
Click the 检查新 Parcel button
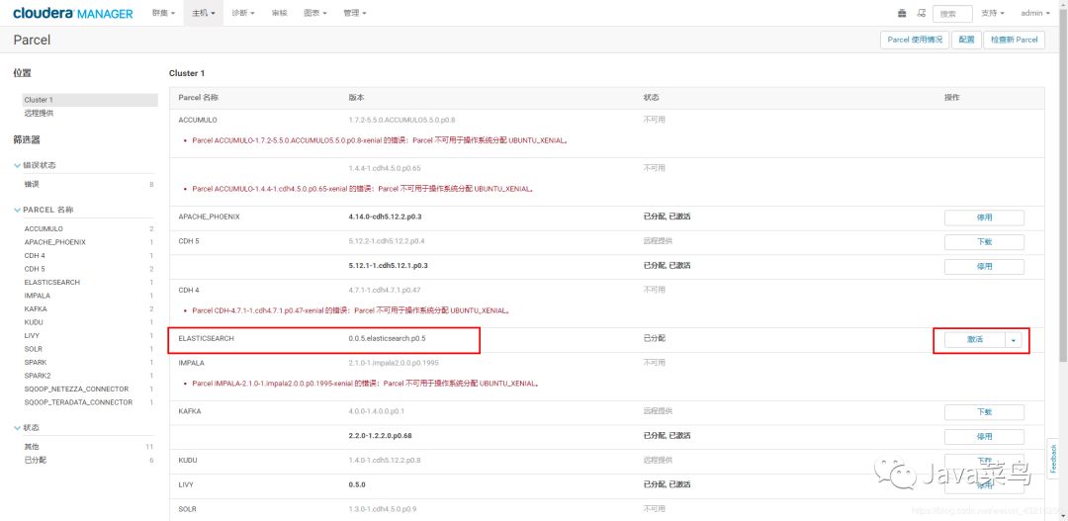coord(1015,40)
